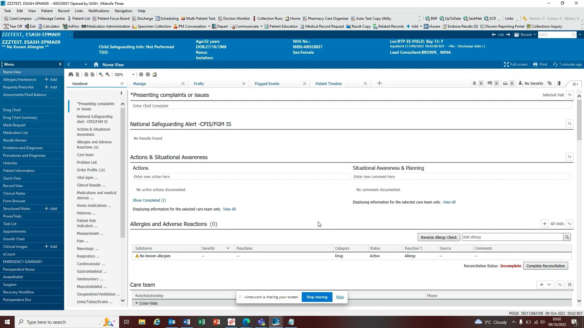Screen dimensions: 584x328
Task: Click the Calculator toolbar item
Action: 49,26
